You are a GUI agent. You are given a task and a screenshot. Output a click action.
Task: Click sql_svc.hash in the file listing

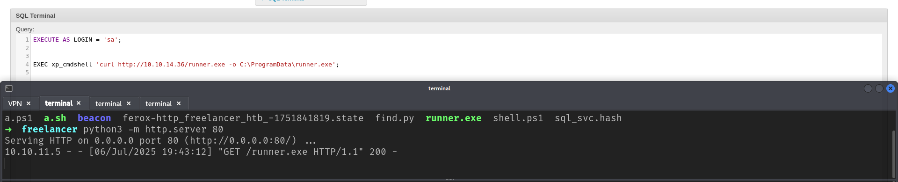588,118
